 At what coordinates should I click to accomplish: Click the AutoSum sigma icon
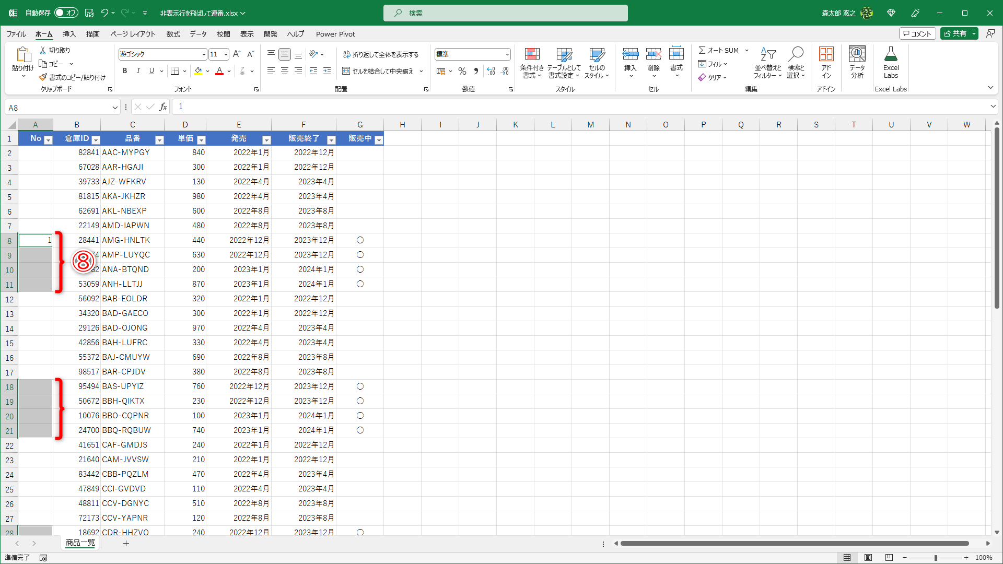pyautogui.click(x=703, y=50)
